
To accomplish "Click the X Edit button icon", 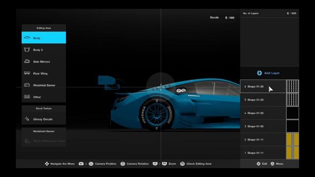I will coord(258,164).
